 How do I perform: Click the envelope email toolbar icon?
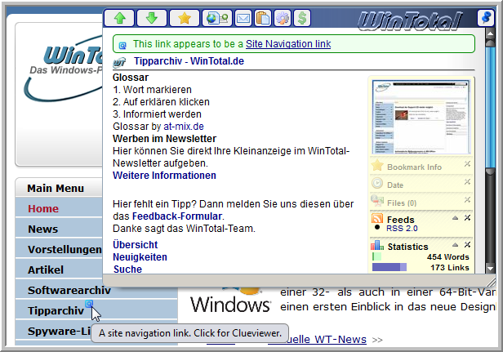pyautogui.click(x=243, y=18)
